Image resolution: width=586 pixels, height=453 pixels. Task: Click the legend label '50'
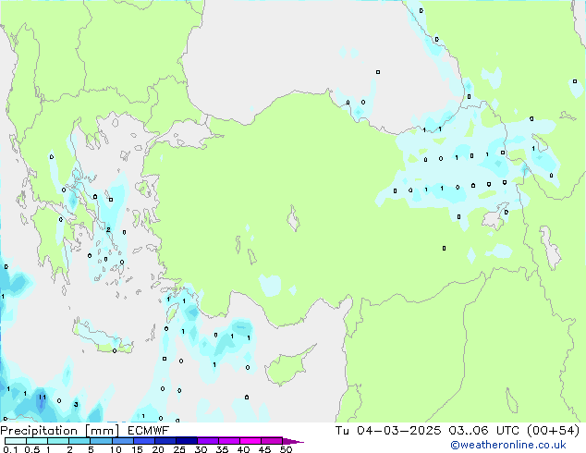[286, 449]
